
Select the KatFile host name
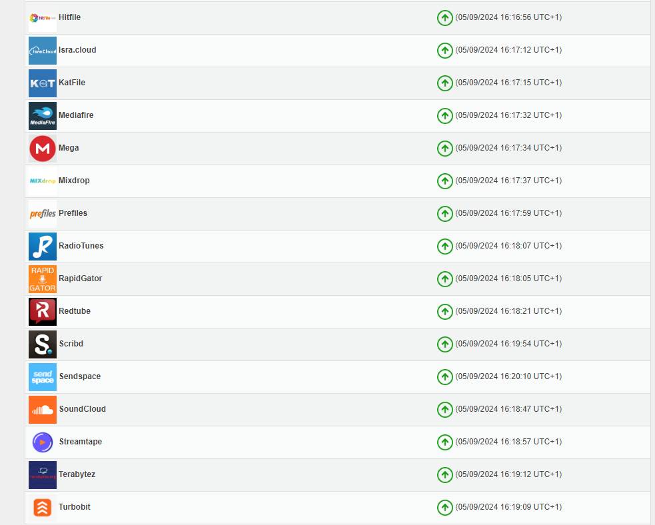(x=72, y=82)
